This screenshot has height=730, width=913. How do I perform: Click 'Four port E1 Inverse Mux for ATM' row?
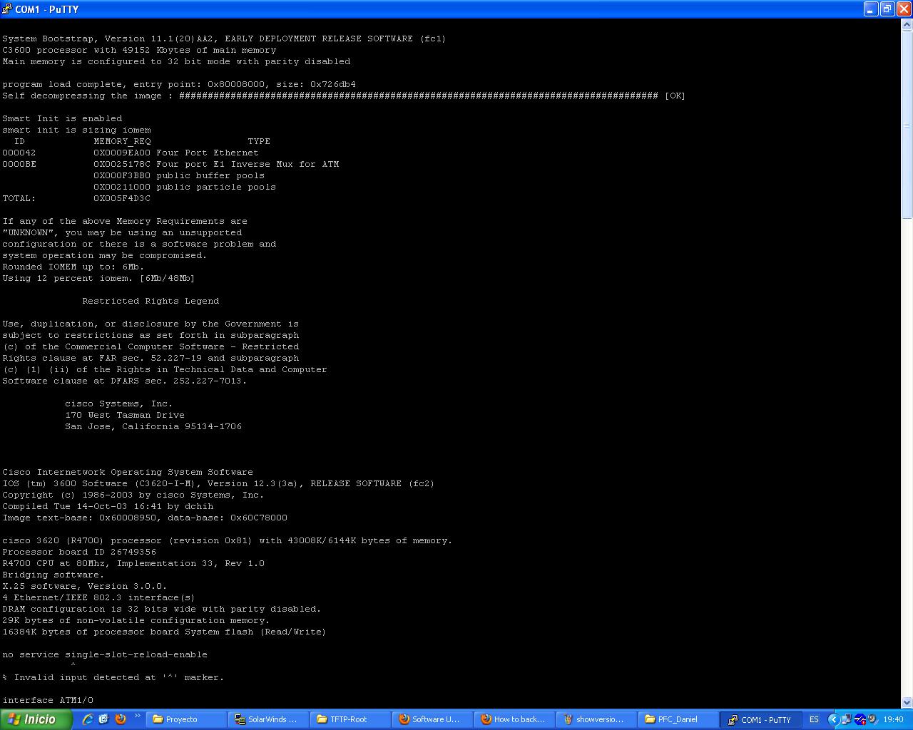coord(170,164)
